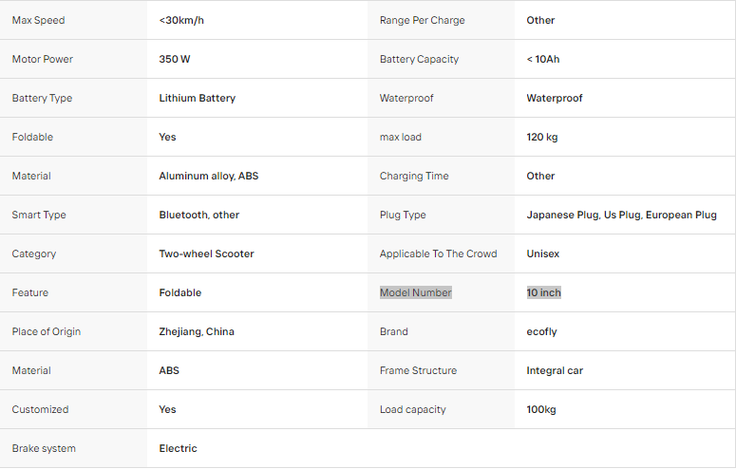Click the ecofly brand value
Screen dimensions: 736x469
tap(541, 331)
